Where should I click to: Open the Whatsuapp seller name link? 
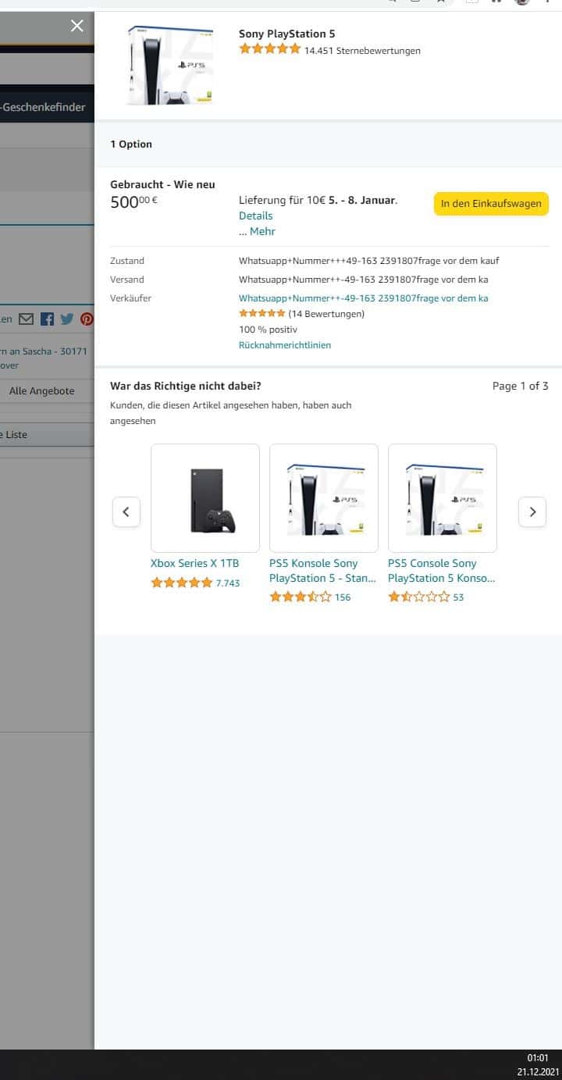364,298
